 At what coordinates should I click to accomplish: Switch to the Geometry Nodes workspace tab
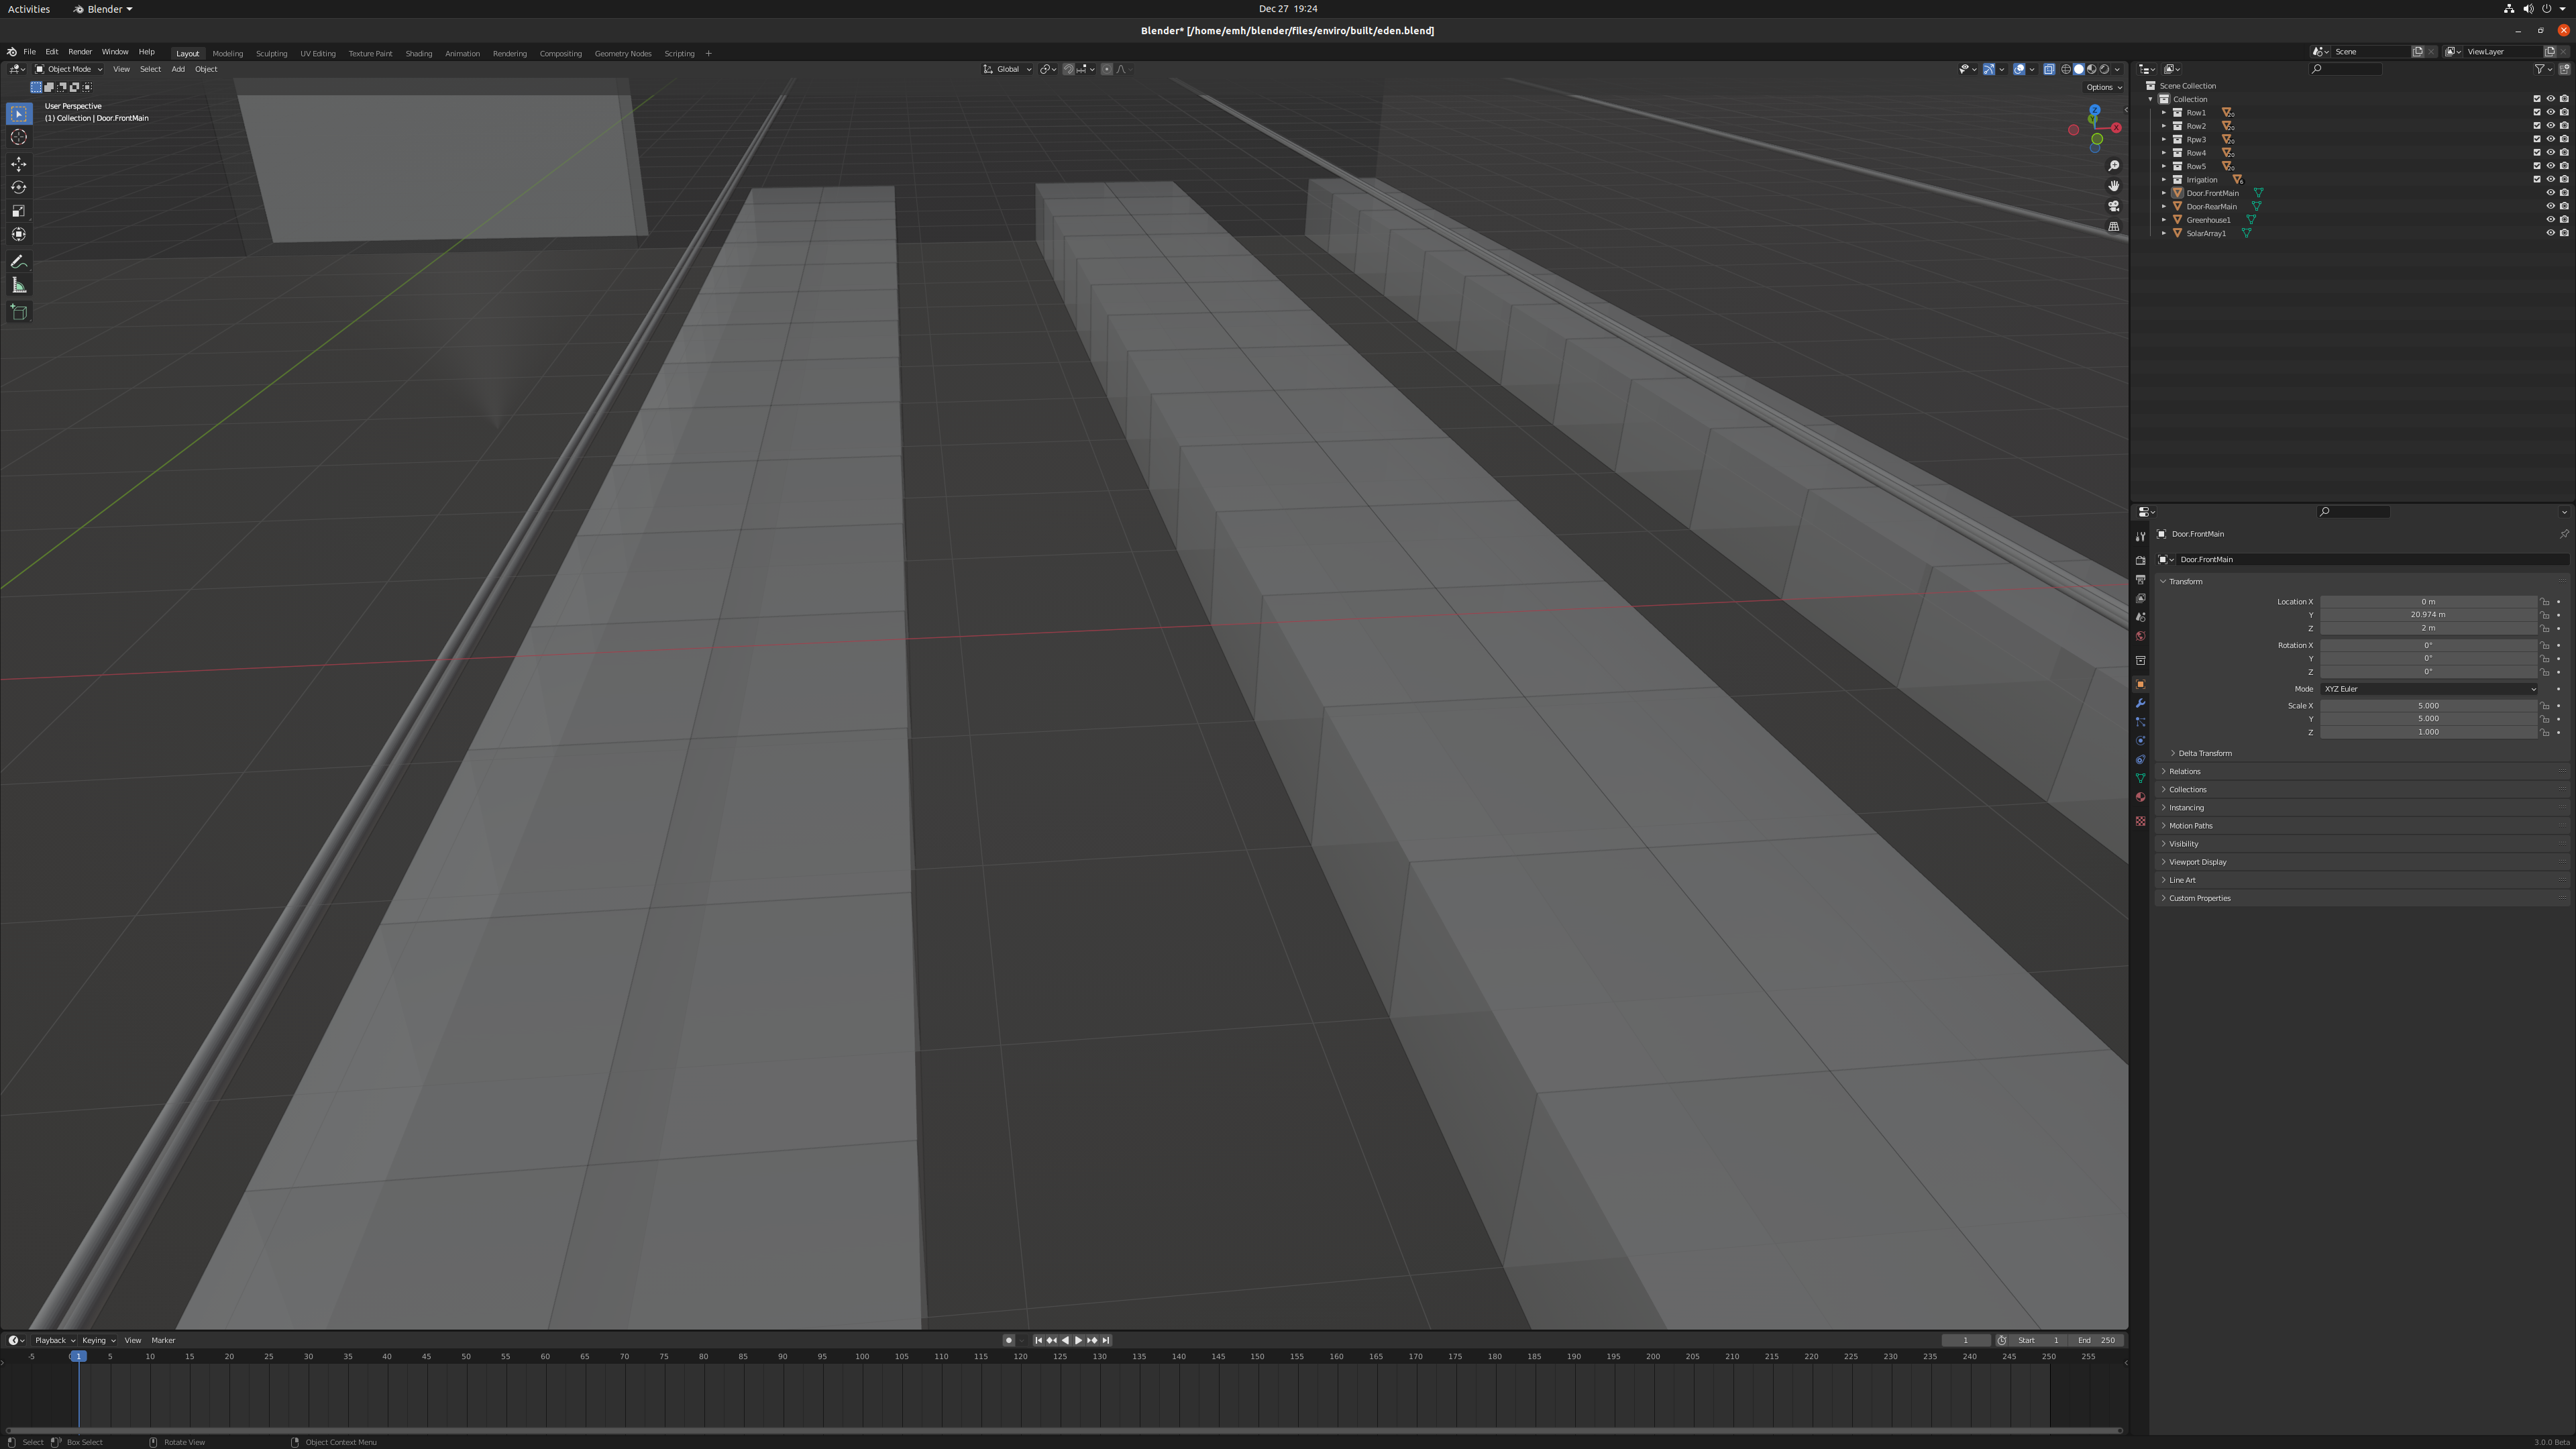pyautogui.click(x=623, y=53)
